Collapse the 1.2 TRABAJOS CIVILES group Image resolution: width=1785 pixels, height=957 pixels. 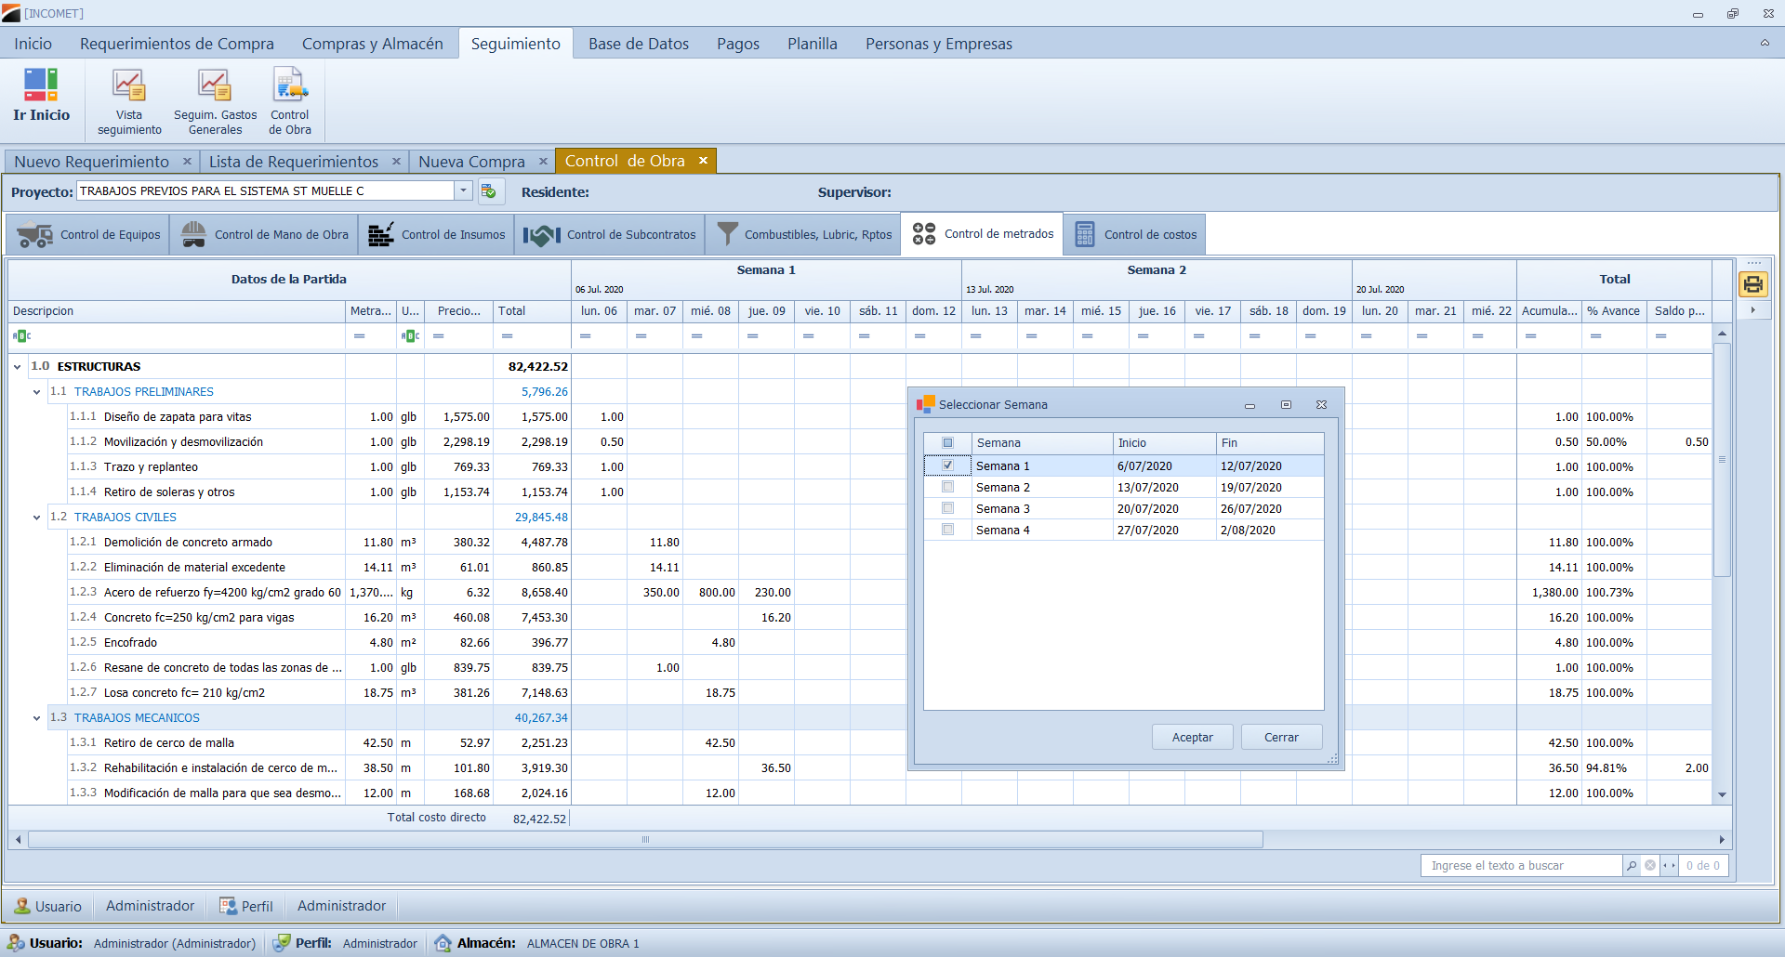pyautogui.click(x=37, y=518)
